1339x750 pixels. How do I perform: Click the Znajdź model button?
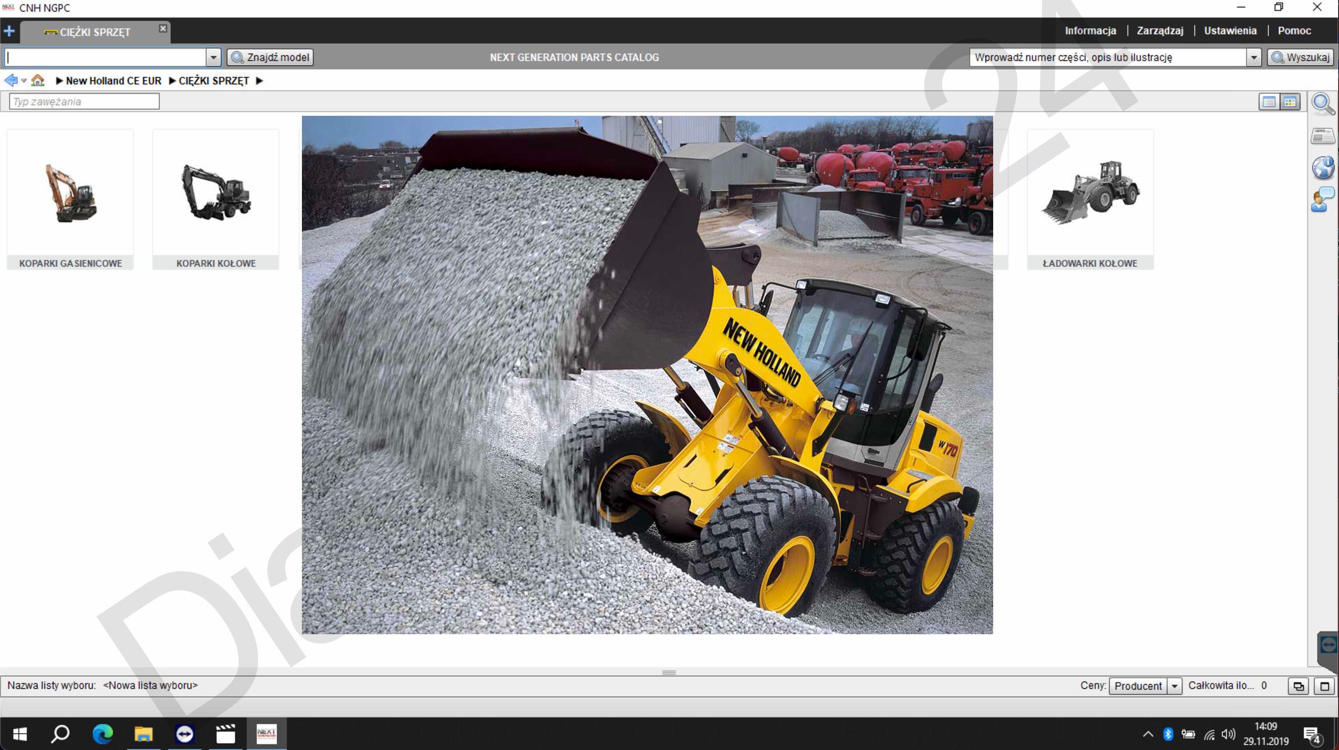click(270, 57)
